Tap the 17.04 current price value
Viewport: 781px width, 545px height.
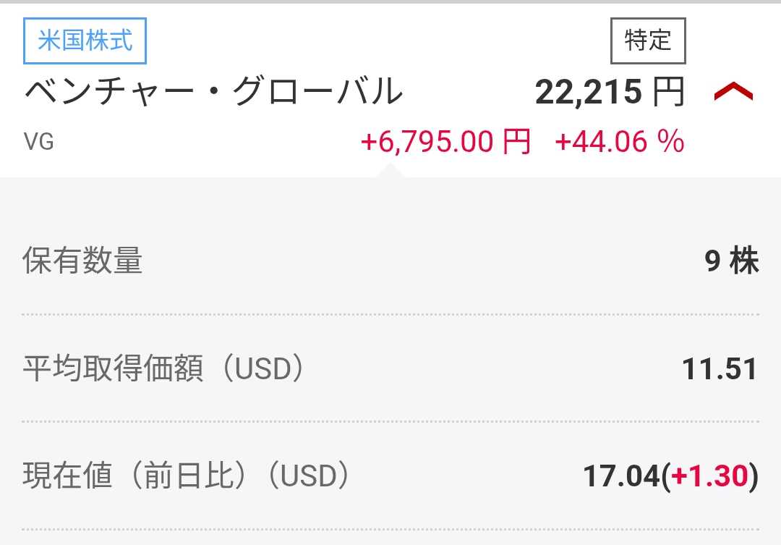(621, 476)
